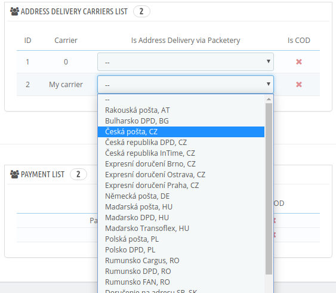Select Česká republika DPD, CZ option
This screenshot has height=293, width=336.
pyautogui.click(x=181, y=142)
